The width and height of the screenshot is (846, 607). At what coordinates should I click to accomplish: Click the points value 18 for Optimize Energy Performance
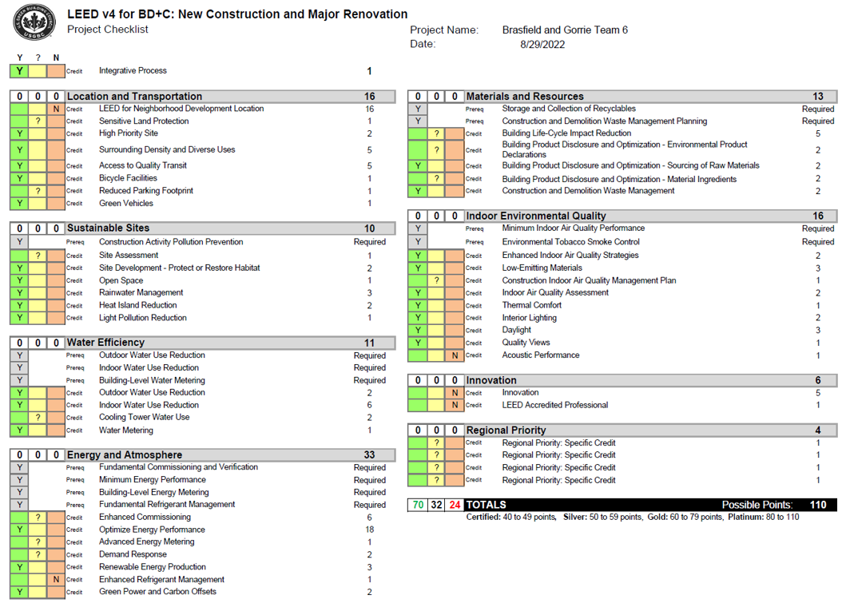point(370,530)
